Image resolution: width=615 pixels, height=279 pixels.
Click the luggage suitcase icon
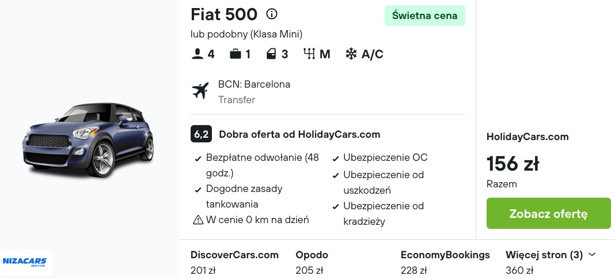[236, 54]
